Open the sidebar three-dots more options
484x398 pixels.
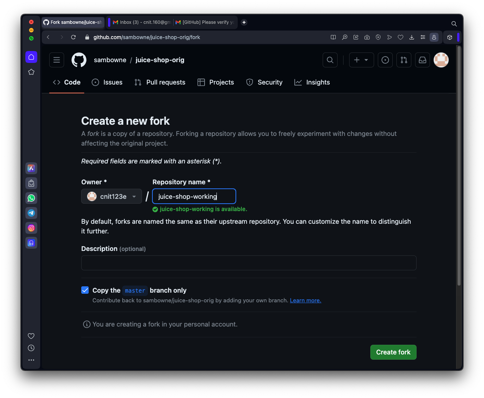coord(31,360)
